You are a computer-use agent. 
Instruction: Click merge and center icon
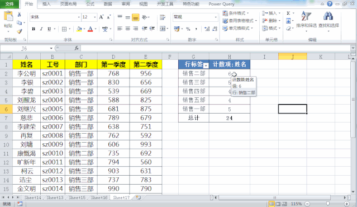tap(163, 29)
